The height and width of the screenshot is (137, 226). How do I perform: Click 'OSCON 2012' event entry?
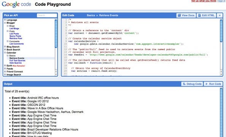[36, 105]
